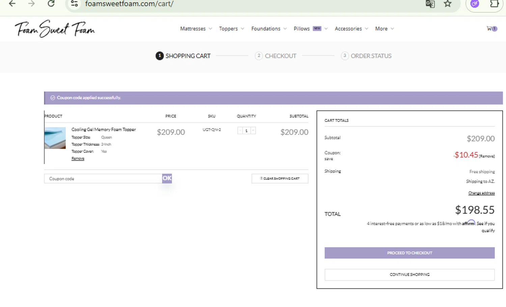The image size is (506, 307).
Task: Expand the Accessories menu
Action: click(x=351, y=29)
